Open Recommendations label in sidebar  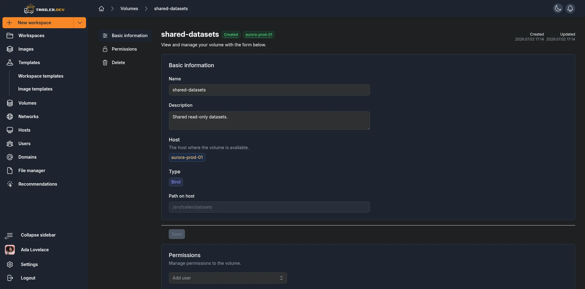(x=38, y=184)
